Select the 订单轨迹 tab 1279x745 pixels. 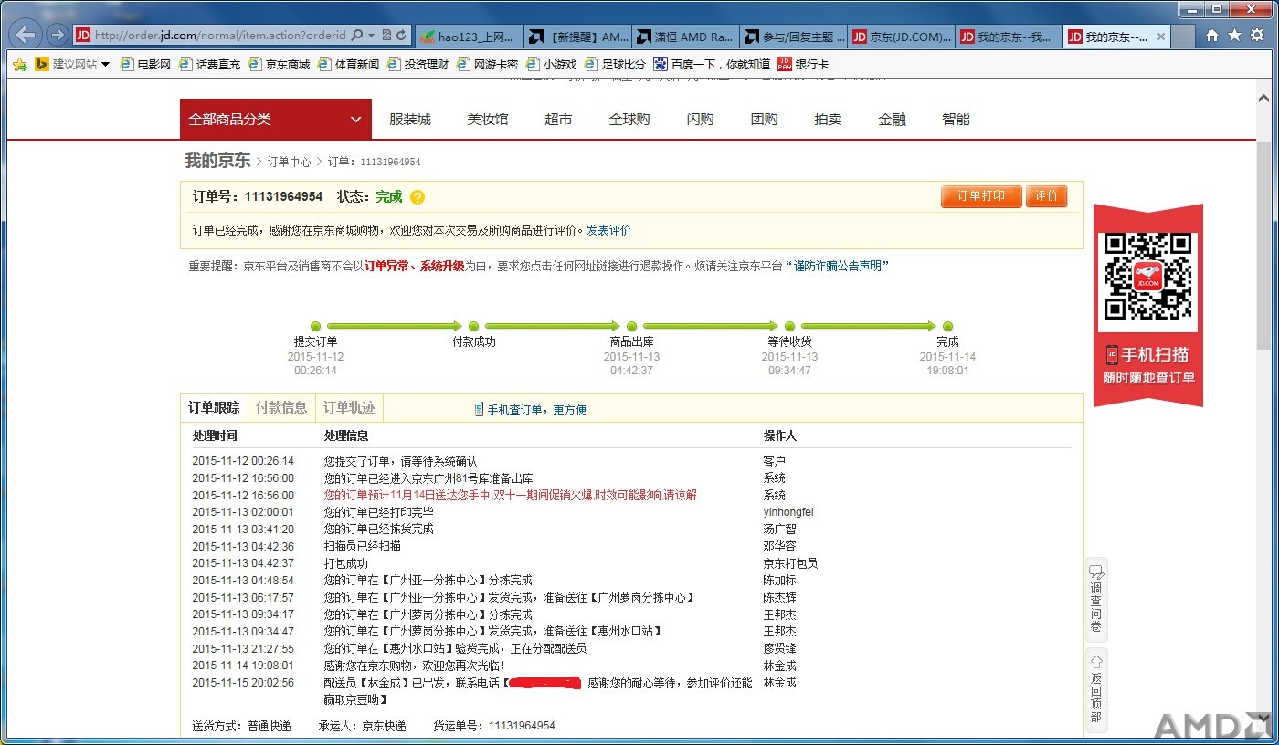(x=349, y=408)
